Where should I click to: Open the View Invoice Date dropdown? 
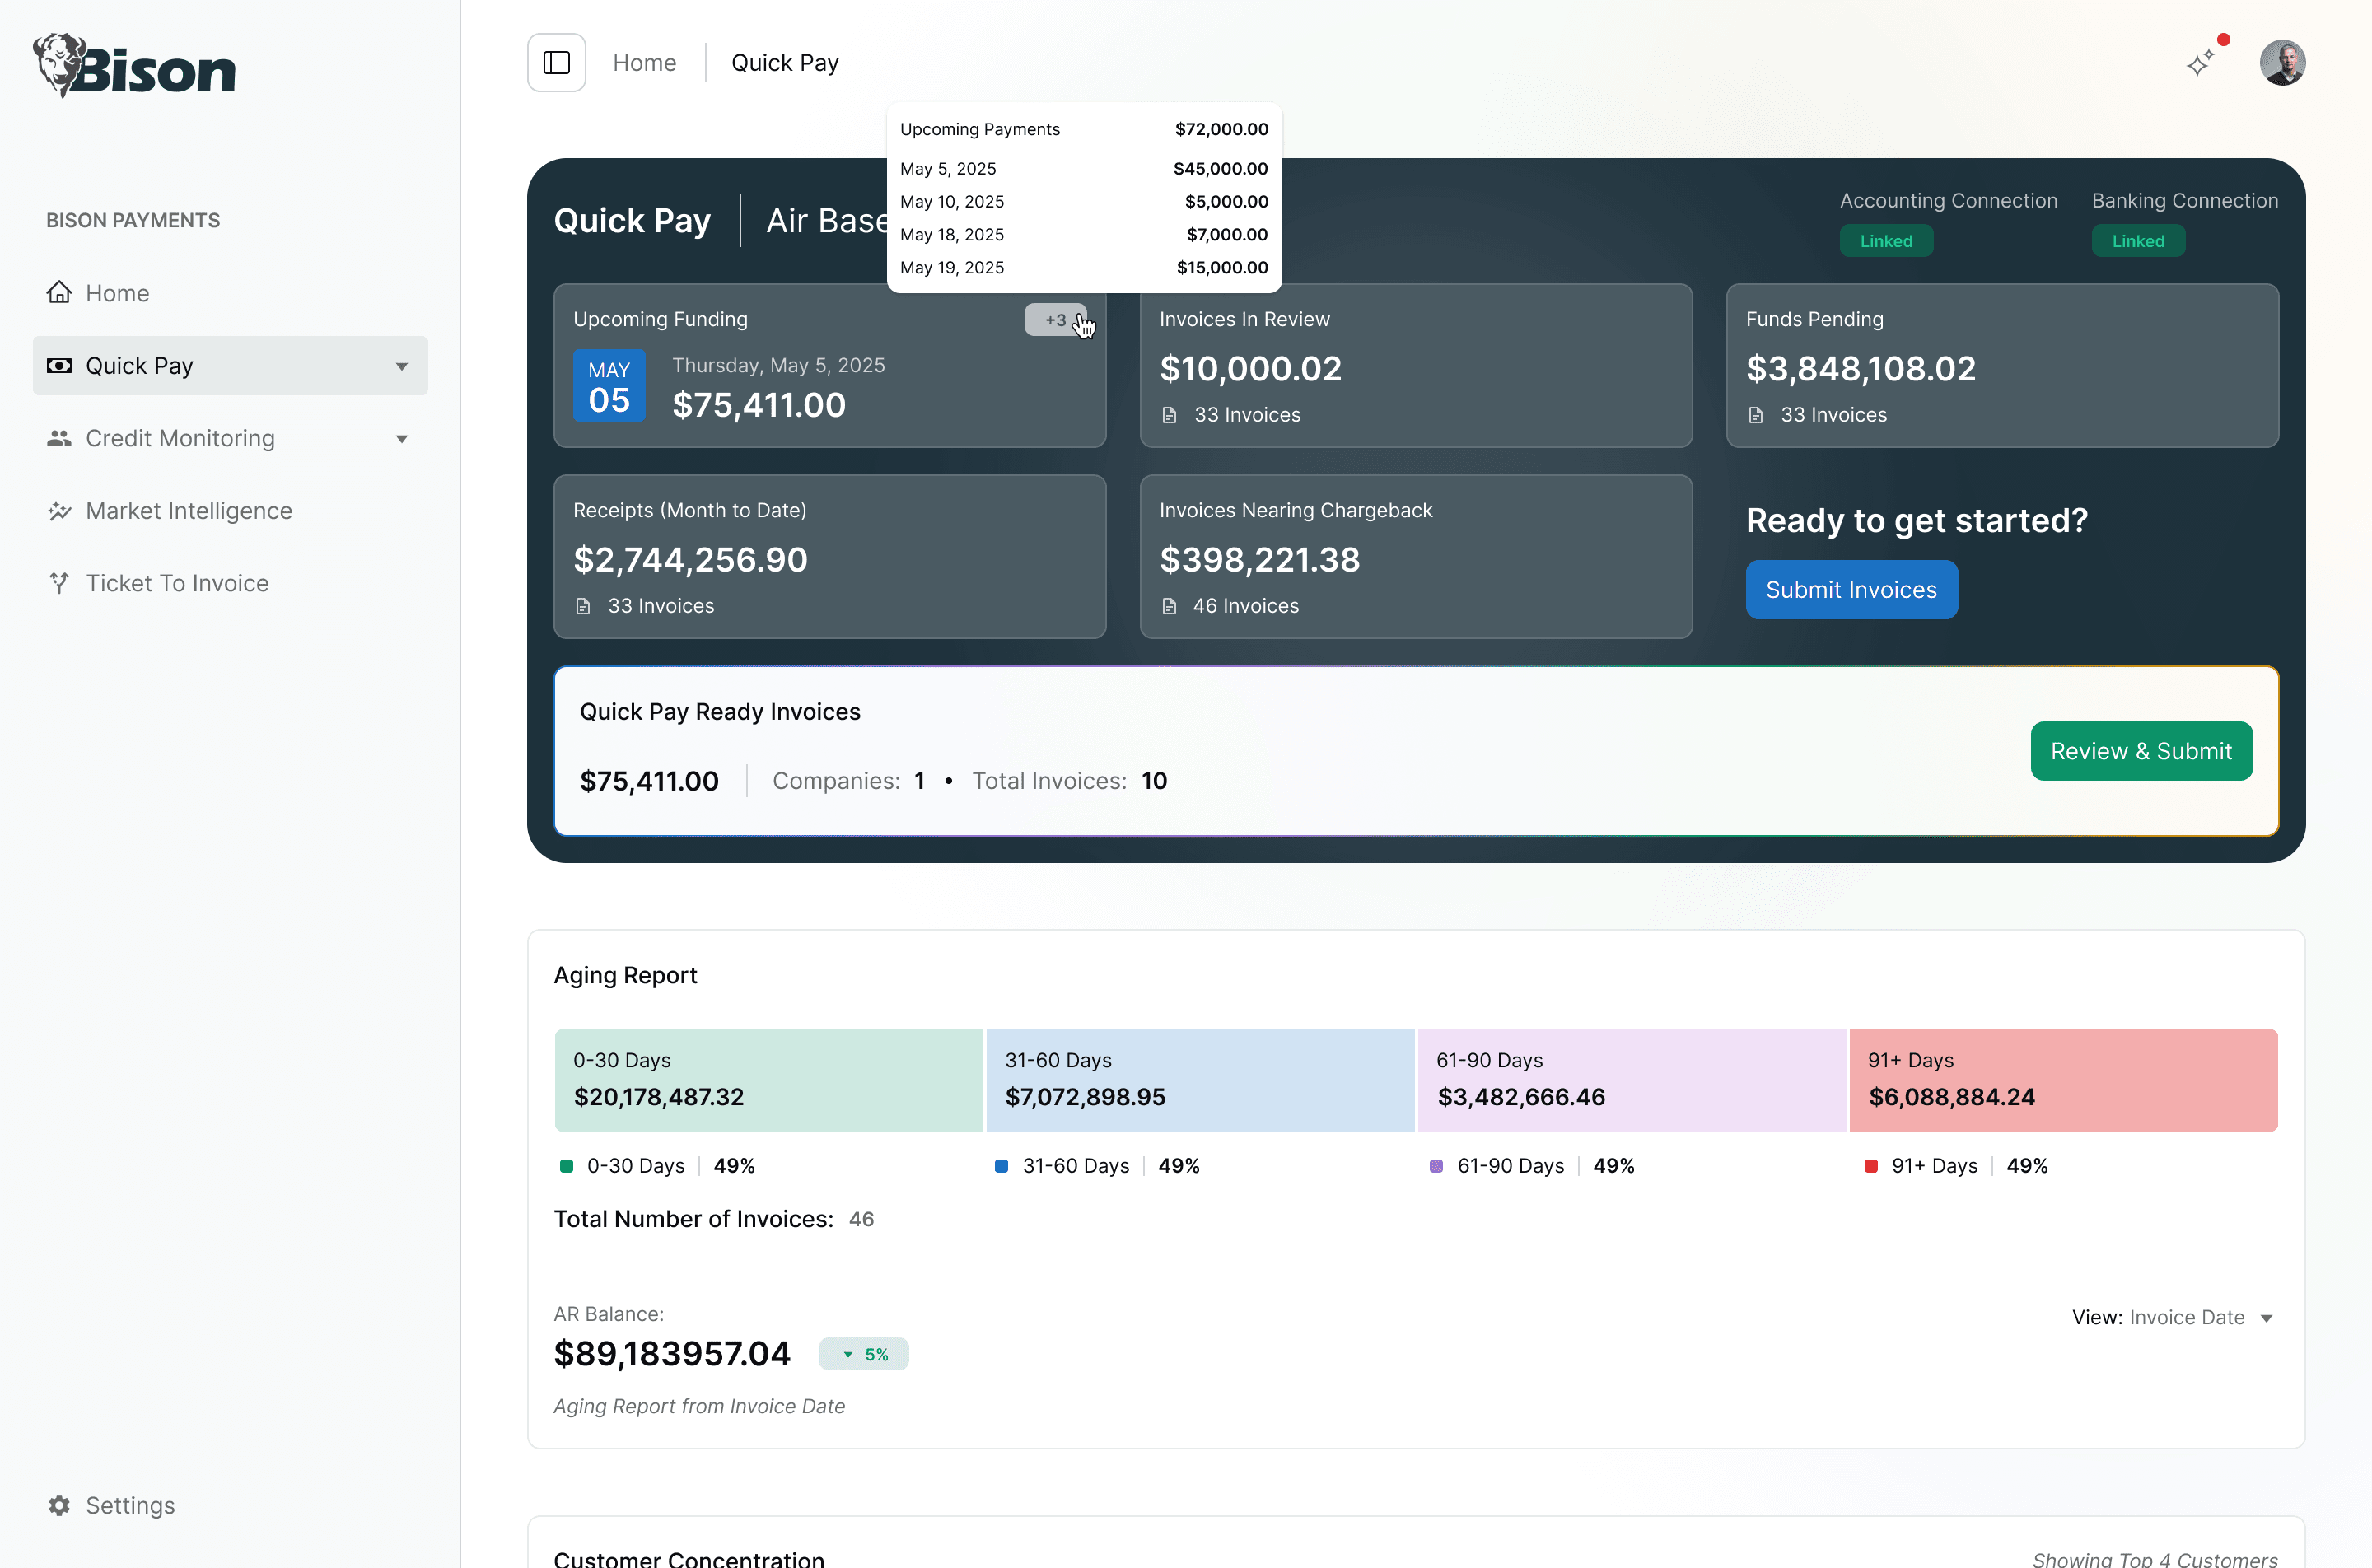(x=2174, y=1318)
